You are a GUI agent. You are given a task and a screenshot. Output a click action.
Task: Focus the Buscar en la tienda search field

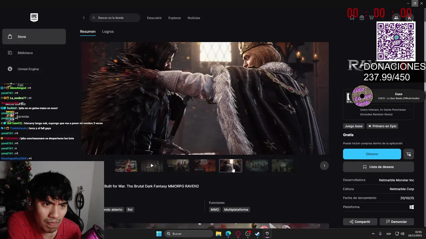[115, 18]
